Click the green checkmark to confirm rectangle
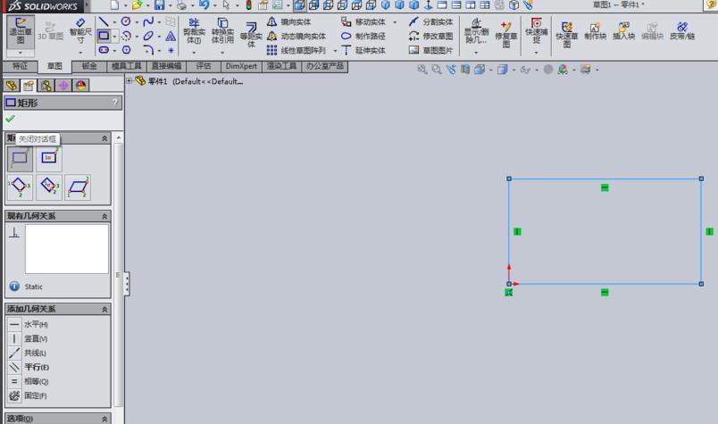This screenshot has height=424, width=718. (10, 119)
